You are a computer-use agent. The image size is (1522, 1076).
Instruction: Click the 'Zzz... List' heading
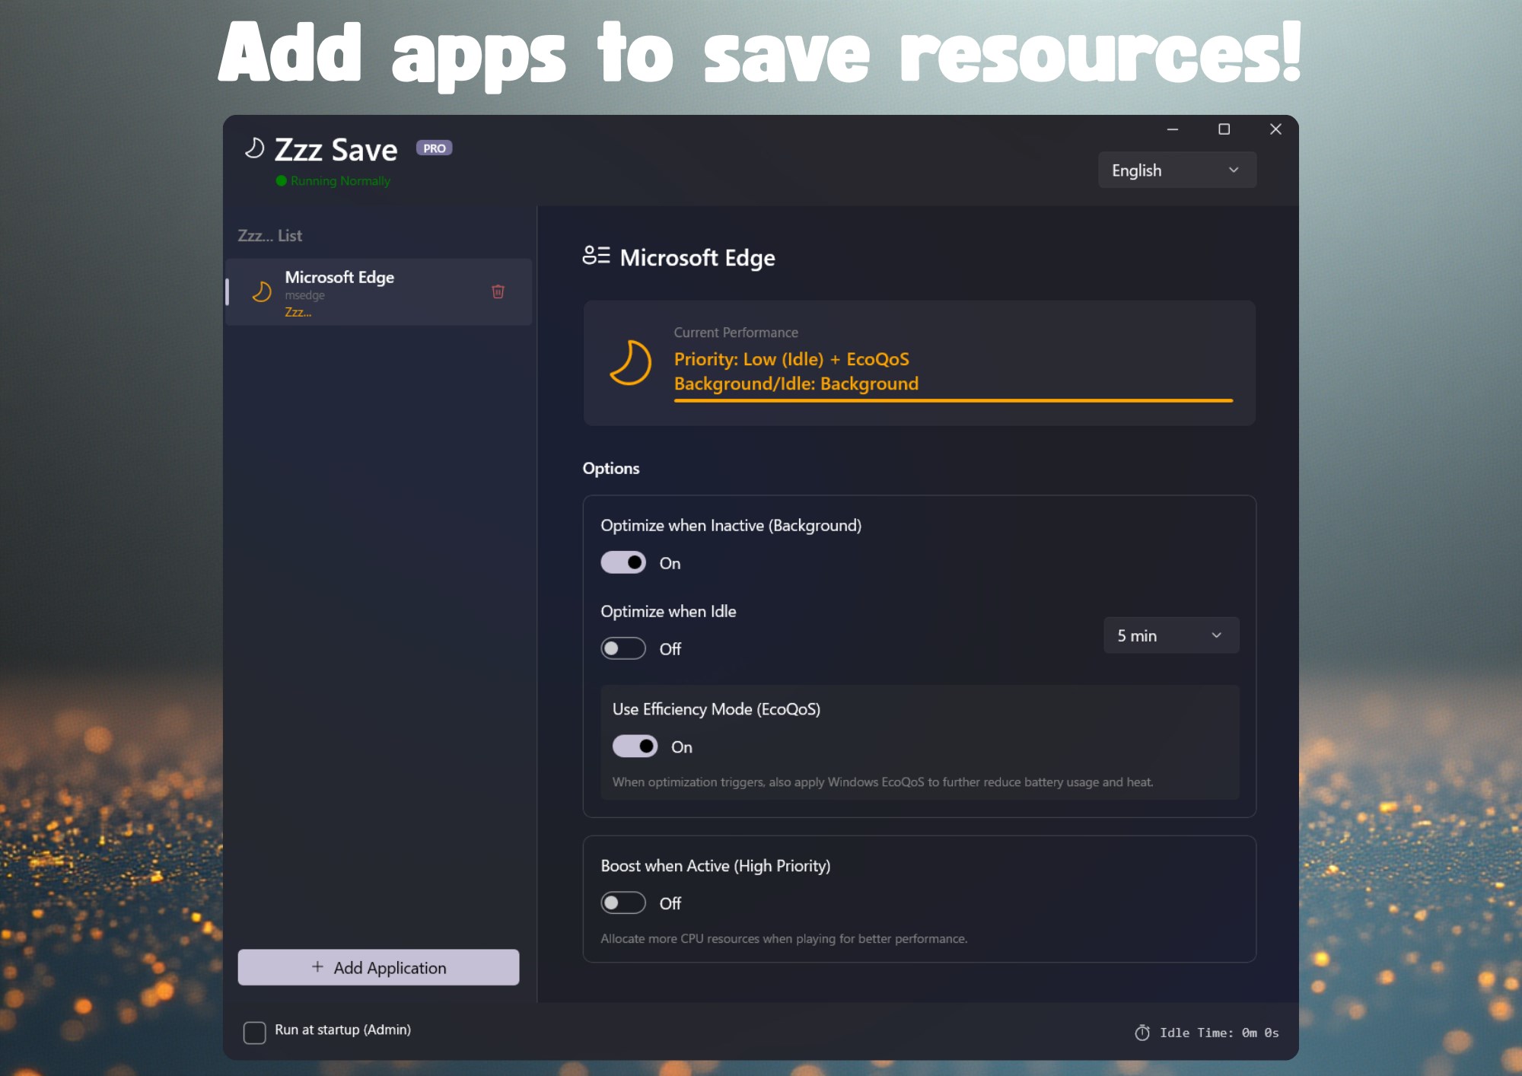pos(270,236)
